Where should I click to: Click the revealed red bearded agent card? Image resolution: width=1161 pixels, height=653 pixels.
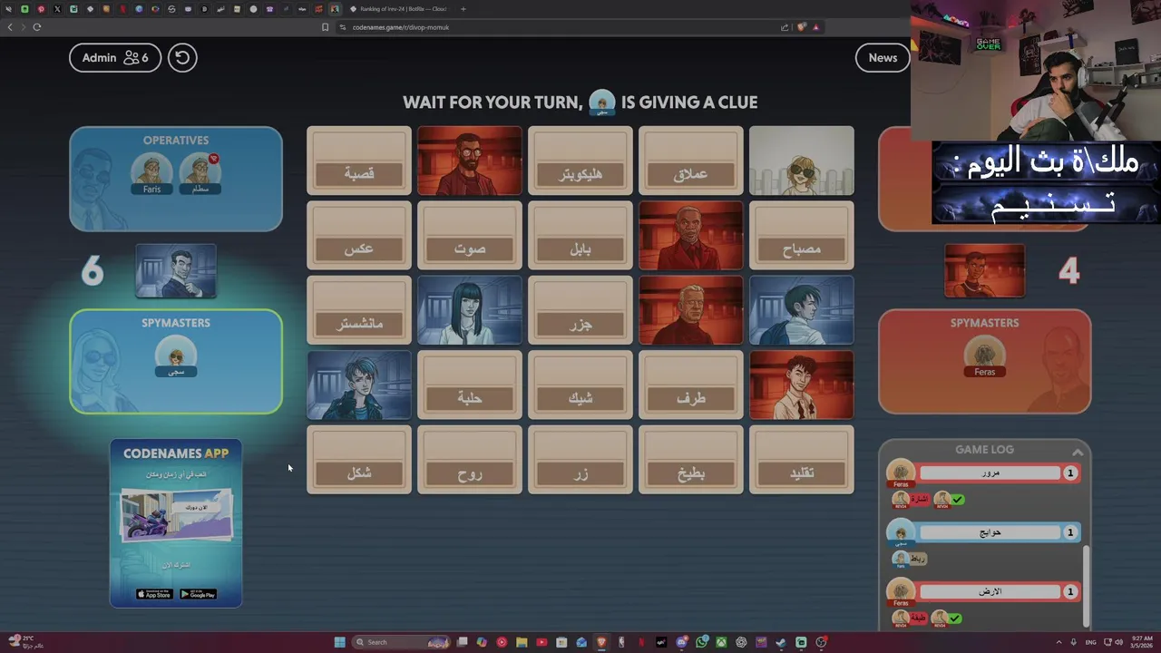click(x=470, y=161)
